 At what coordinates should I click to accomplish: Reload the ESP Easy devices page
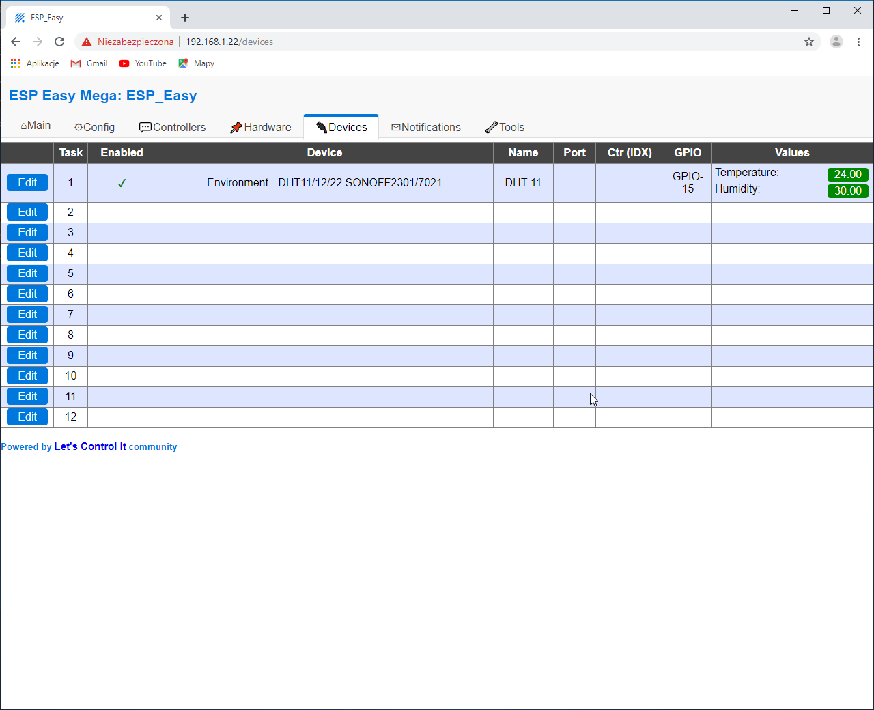coord(59,42)
